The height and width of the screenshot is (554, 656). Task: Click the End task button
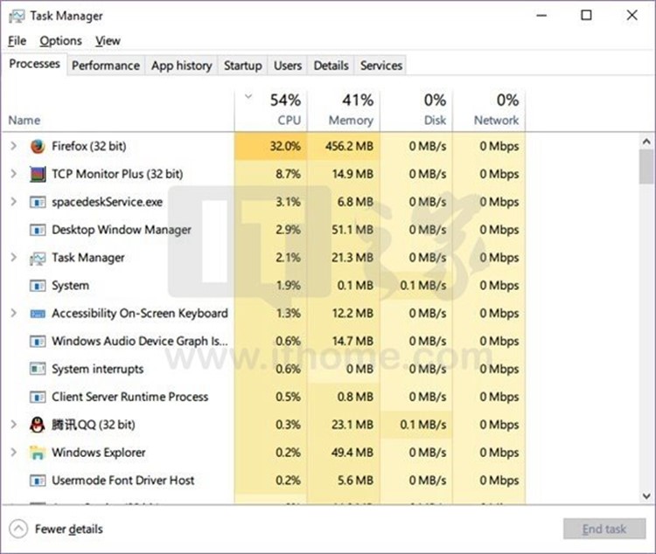(604, 529)
